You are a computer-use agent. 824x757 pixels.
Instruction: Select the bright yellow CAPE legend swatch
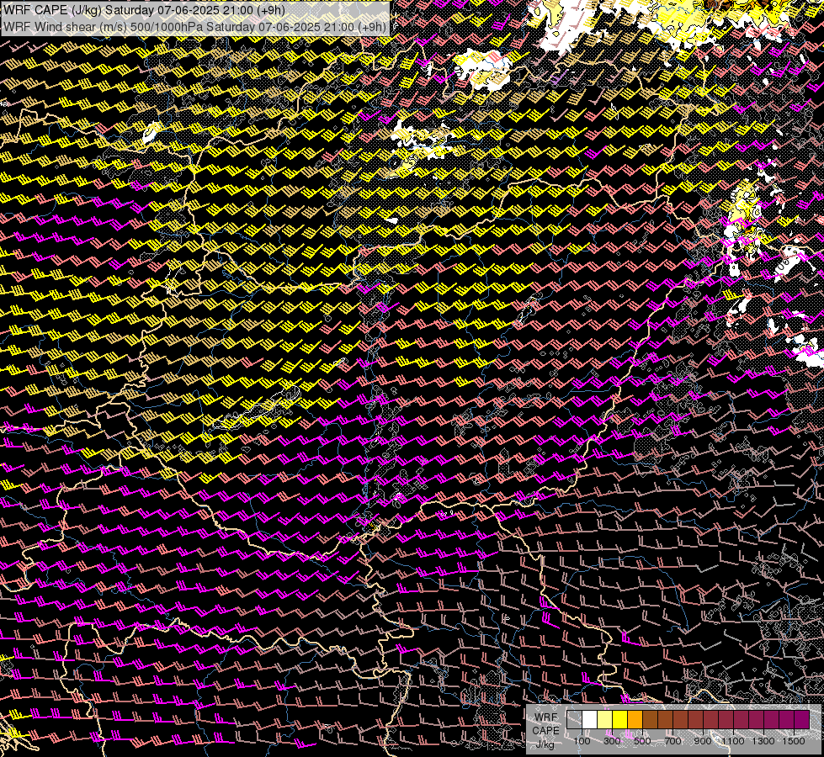620,720
